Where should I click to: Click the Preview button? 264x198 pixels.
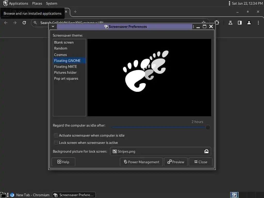(176, 162)
